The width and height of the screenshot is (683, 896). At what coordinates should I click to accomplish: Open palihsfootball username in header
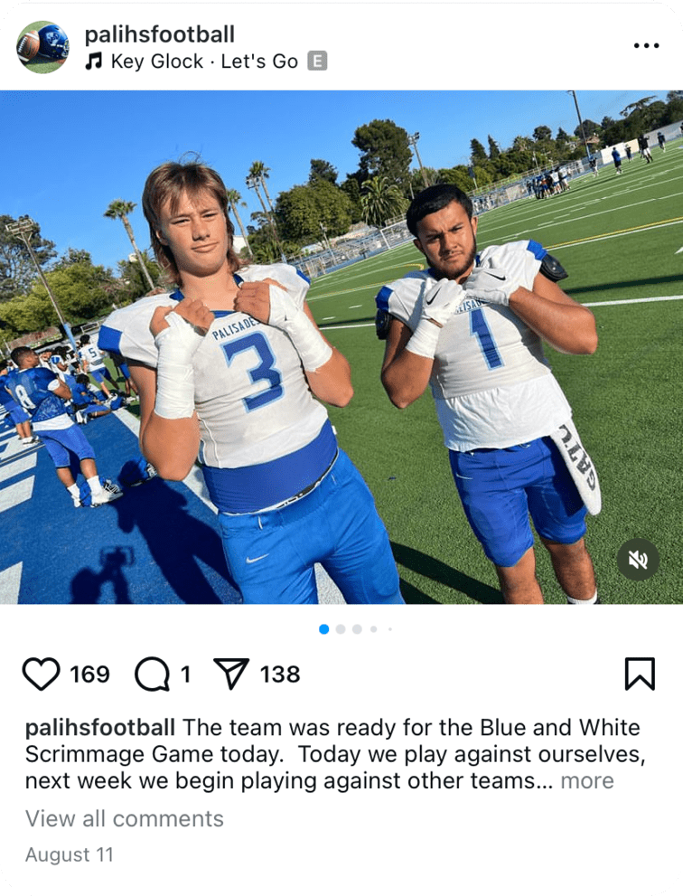click(x=159, y=34)
